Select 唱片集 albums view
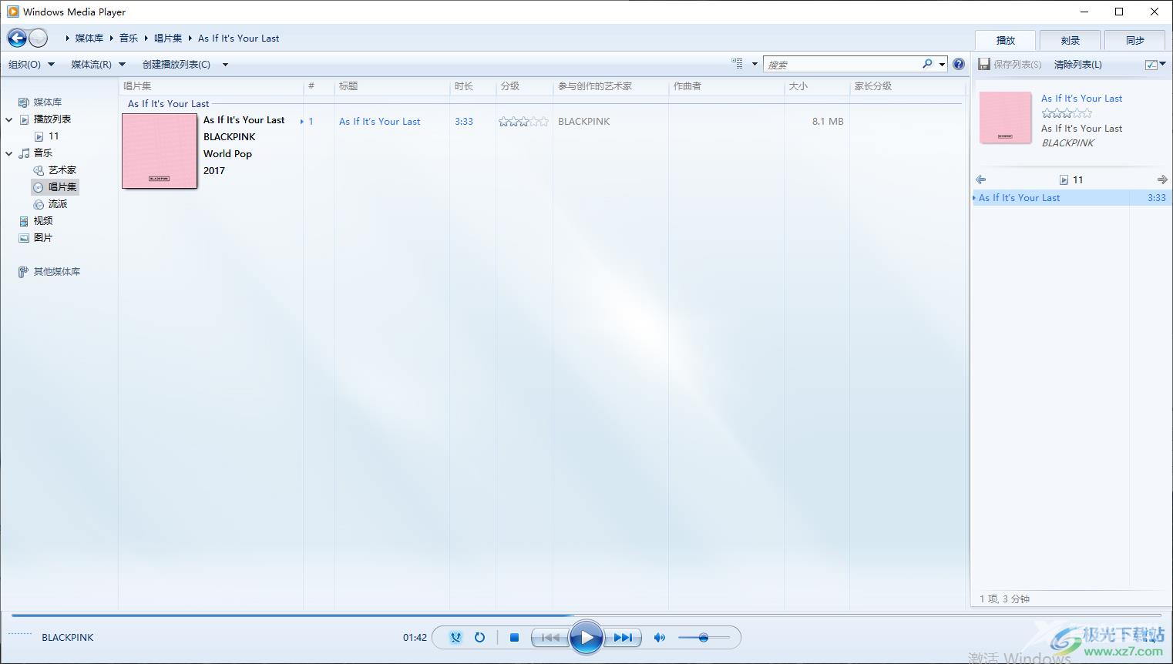The image size is (1173, 664). [x=62, y=186]
